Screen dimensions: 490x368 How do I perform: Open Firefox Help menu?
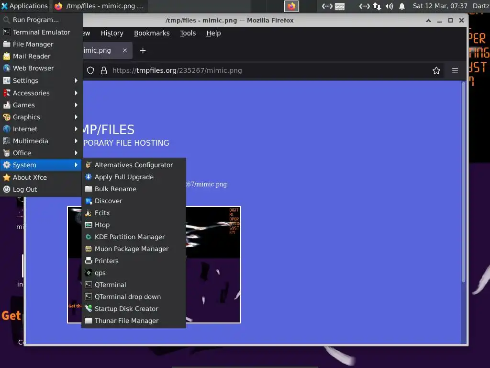pyautogui.click(x=213, y=33)
